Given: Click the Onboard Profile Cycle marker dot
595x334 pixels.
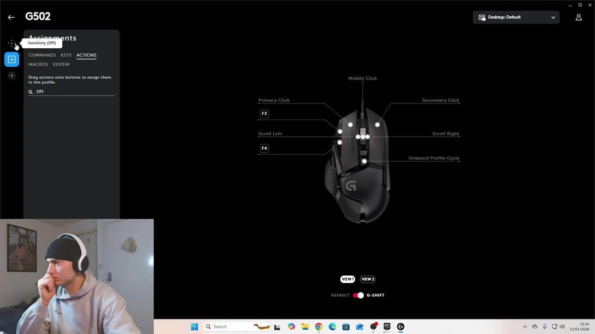Looking at the screenshot, I should (364, 161).
